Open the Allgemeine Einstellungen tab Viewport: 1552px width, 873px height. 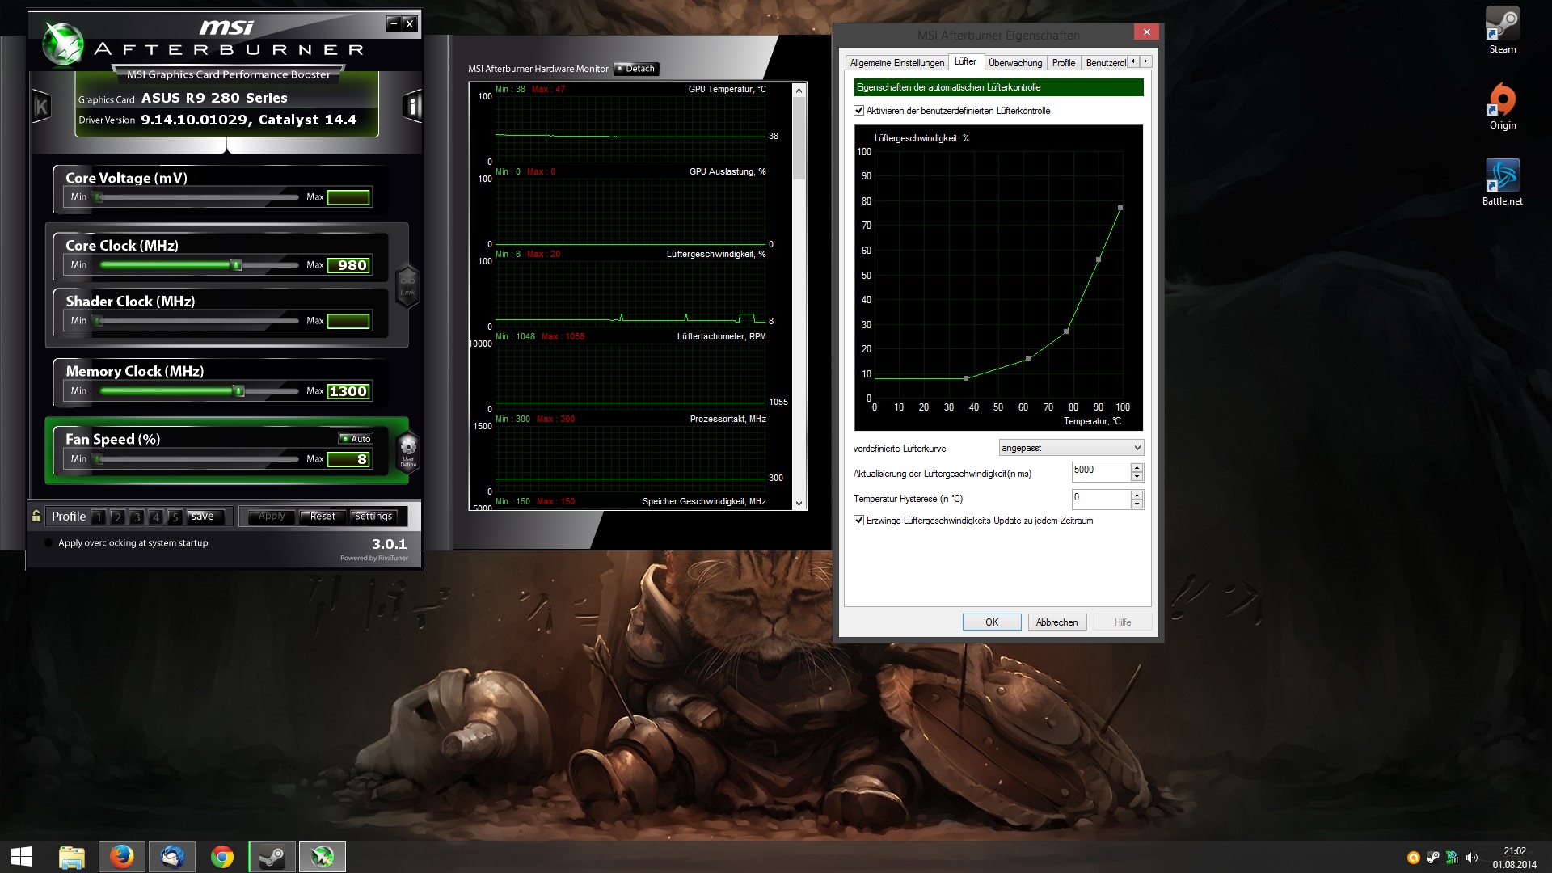(x=896, y=63)
